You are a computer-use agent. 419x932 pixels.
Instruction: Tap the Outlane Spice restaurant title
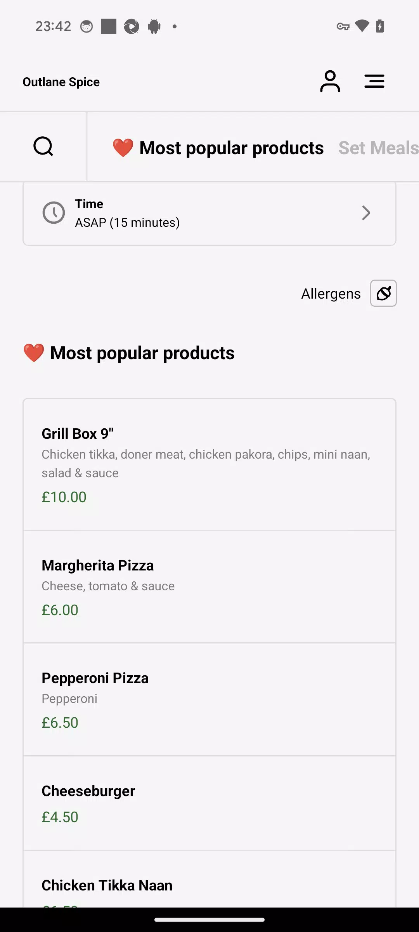[x=61, y=82]
